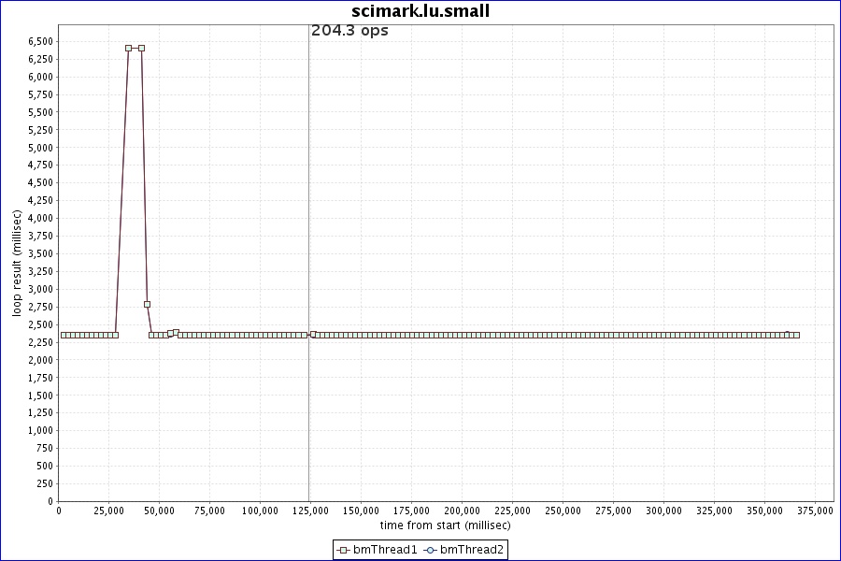Click the 200,000 x-axis tick label
Screen dimensions: 841x561
462,511
